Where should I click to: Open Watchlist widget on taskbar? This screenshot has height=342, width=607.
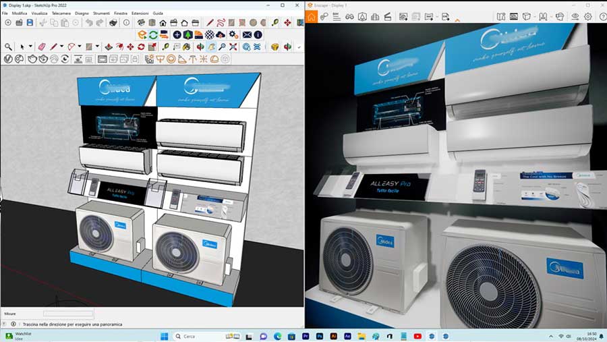coord(18,336)
